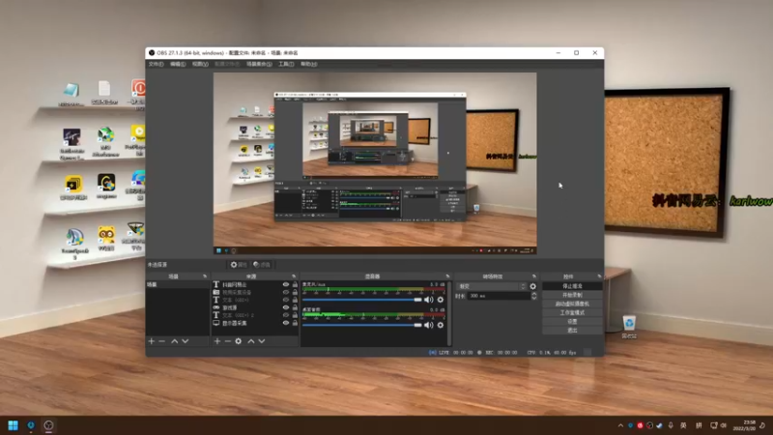Click the 开始录制 start recording button
The image size is (773, 435).
click(x=572, y=295)
